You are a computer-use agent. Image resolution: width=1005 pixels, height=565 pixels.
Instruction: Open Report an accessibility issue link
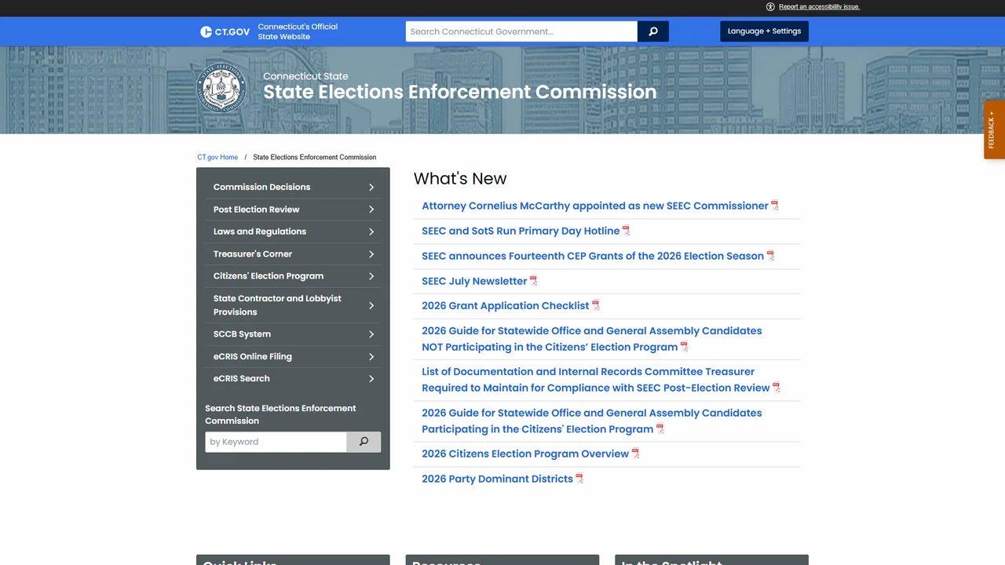pos(819,7)
